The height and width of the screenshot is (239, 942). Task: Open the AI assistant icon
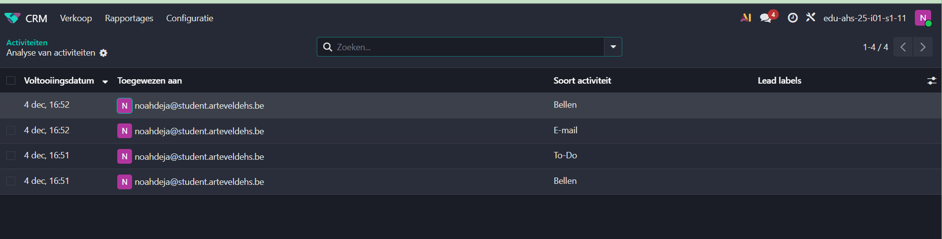746,18
